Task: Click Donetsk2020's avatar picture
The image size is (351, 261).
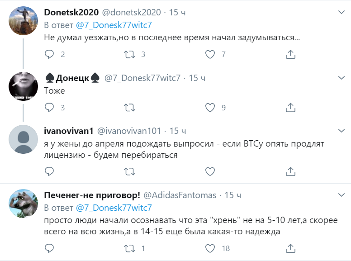Action: tap(23, 21)
